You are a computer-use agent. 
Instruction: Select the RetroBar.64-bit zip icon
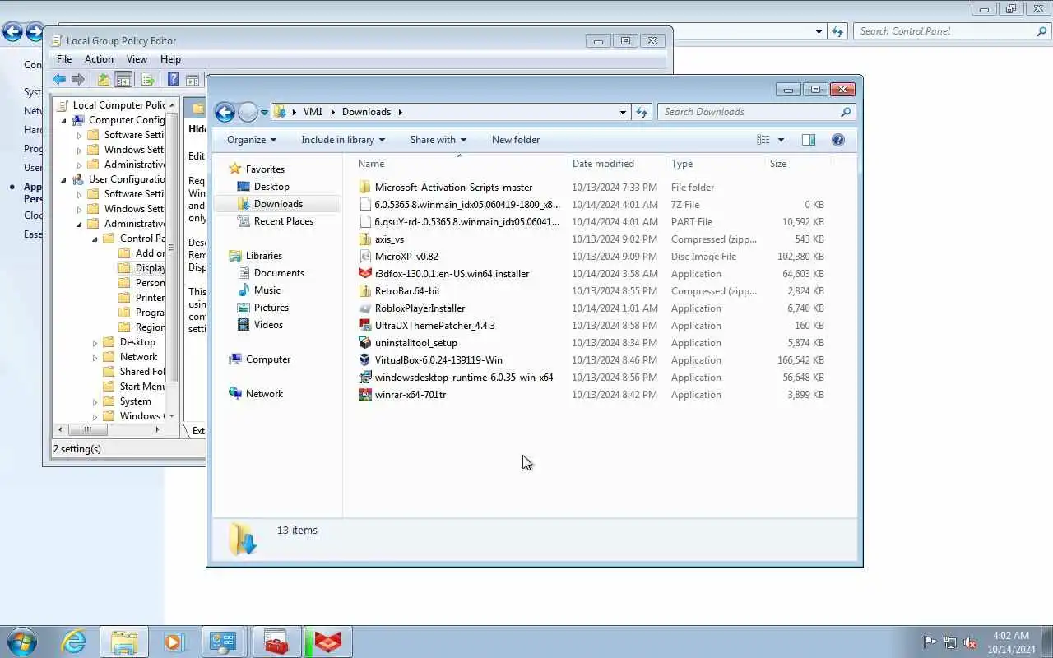point(365,291)
